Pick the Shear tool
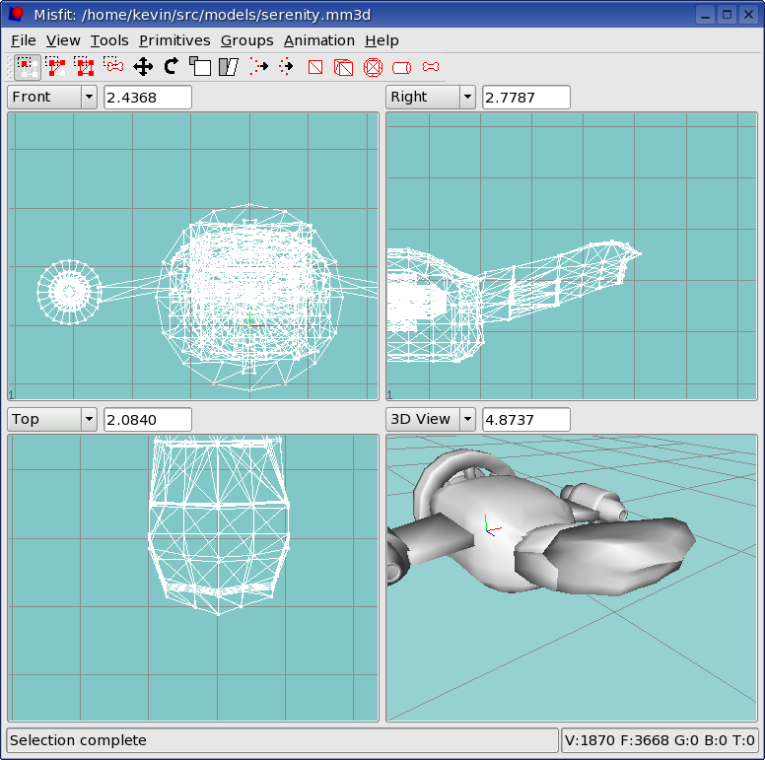765x760 pixels. (229, 67)
